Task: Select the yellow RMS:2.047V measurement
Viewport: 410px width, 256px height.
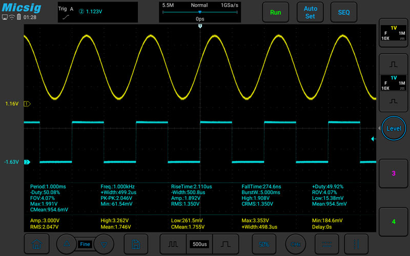Action: coord(44,227)
